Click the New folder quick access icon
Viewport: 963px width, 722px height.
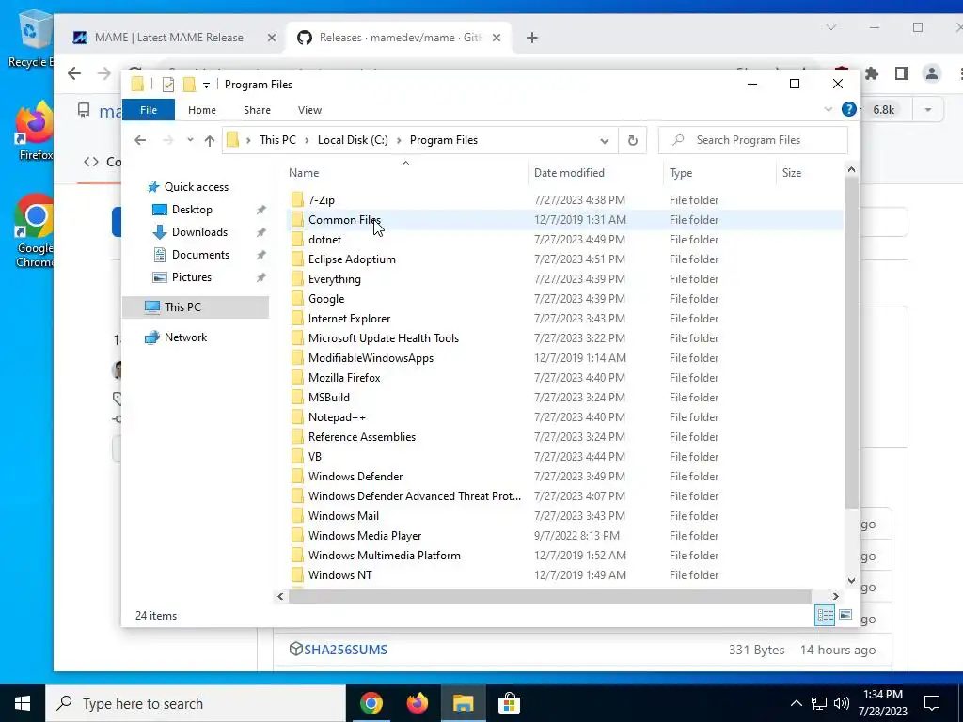190,85
